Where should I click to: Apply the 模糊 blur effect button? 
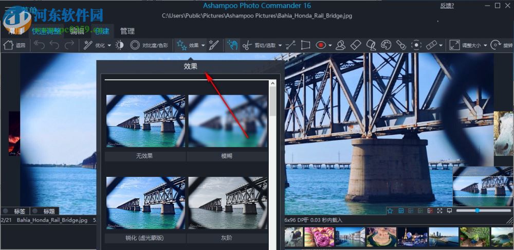click(227, 156)
